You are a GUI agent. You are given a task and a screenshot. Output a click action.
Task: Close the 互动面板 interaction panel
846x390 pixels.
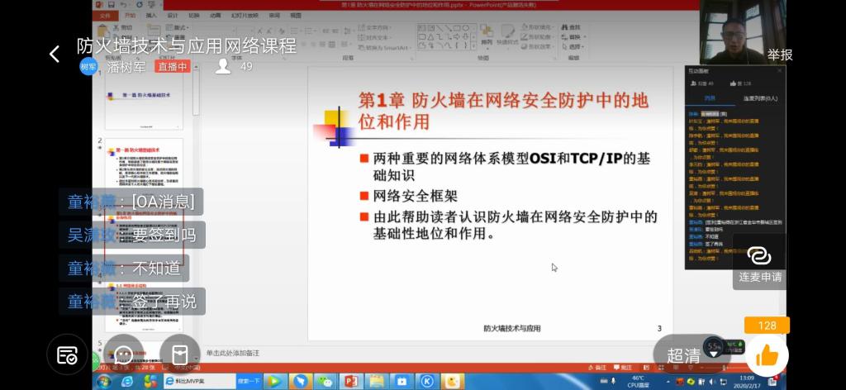pos(779,71)
